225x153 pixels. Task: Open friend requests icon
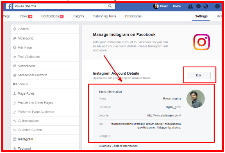tap(191, 6)
